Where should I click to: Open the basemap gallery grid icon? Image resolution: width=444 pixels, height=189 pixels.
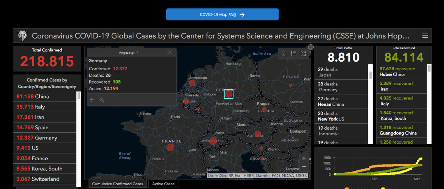(x=303, y=53)
